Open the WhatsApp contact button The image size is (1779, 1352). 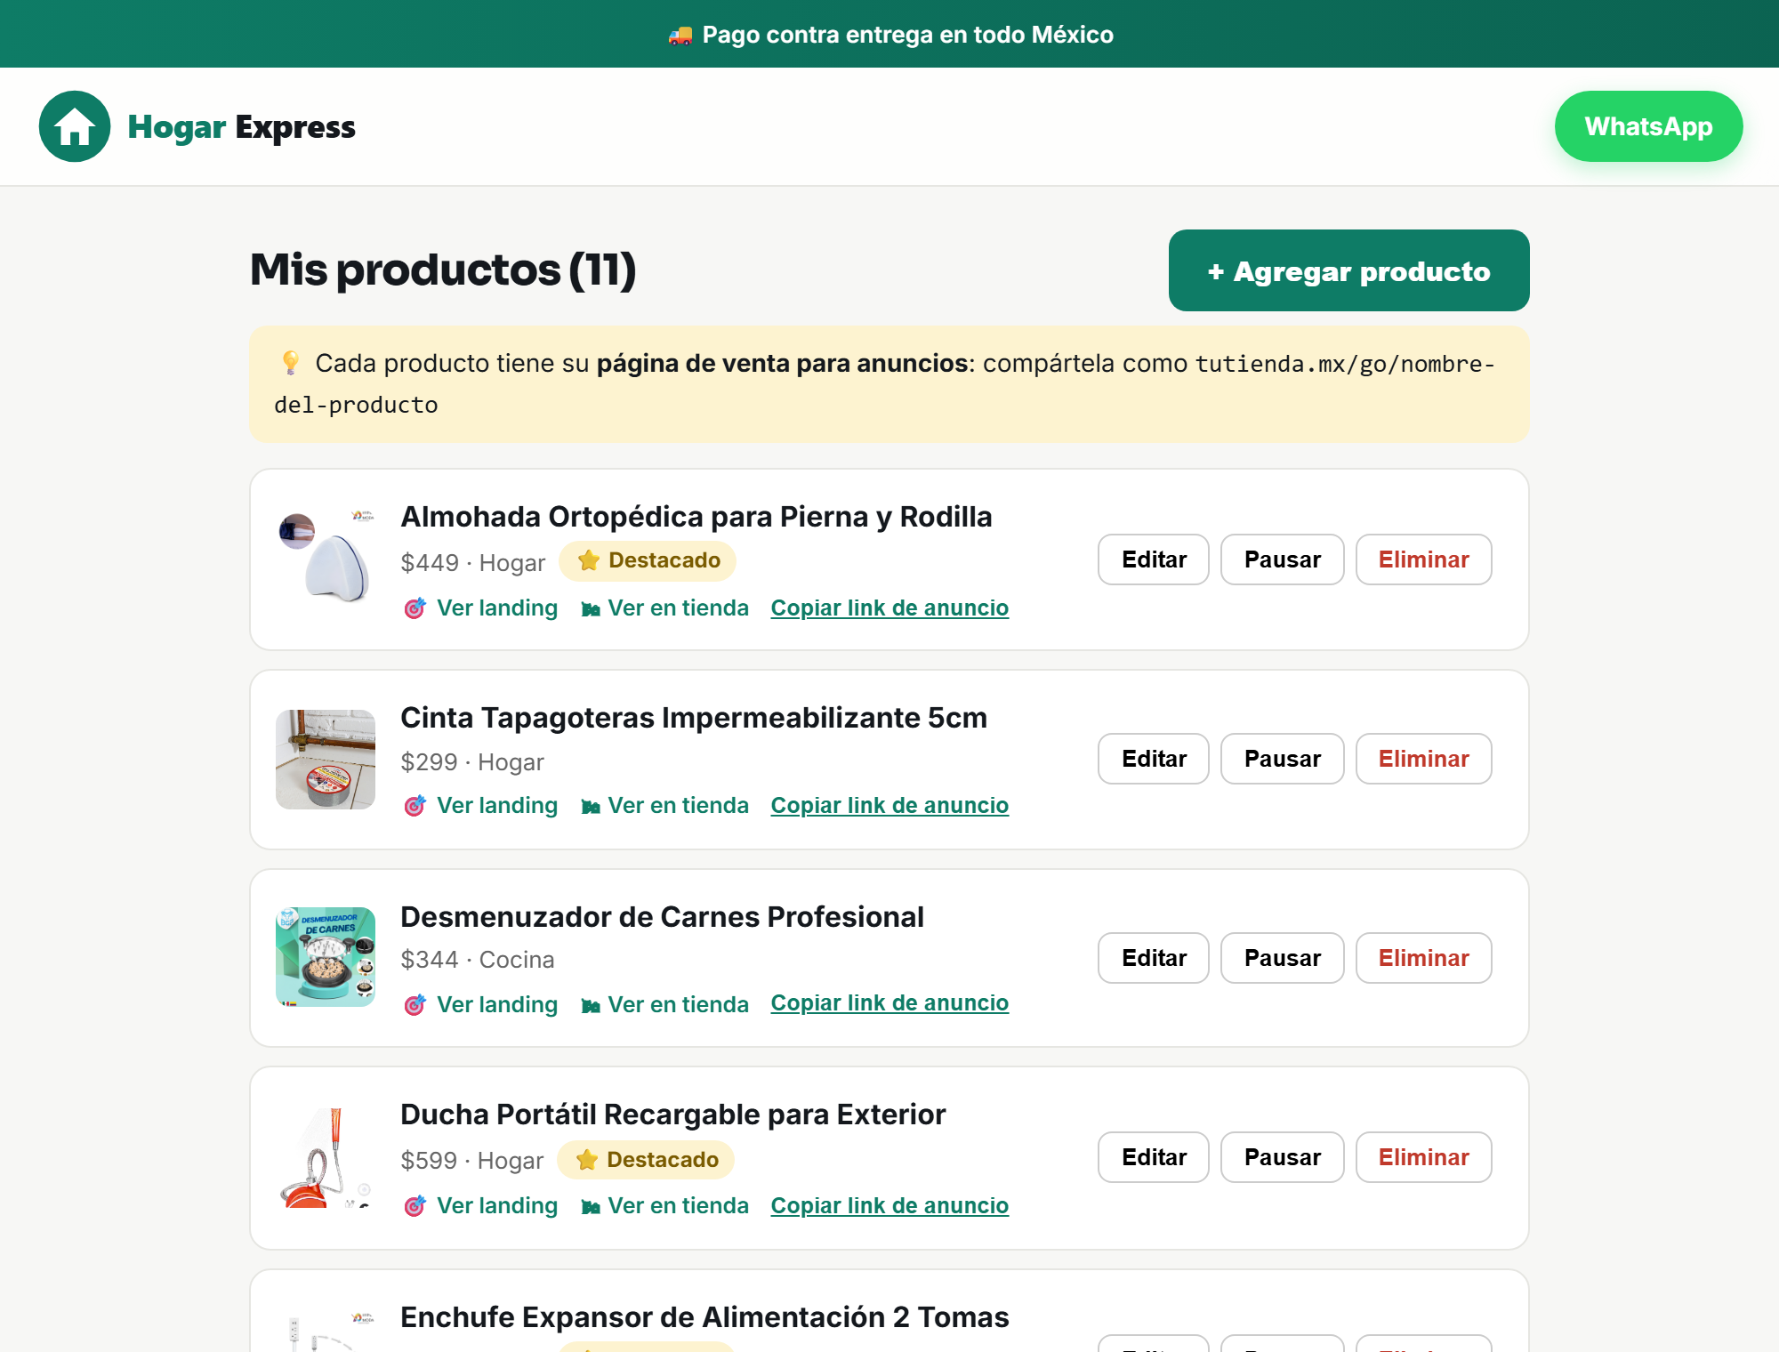[x=1648, y=126]
